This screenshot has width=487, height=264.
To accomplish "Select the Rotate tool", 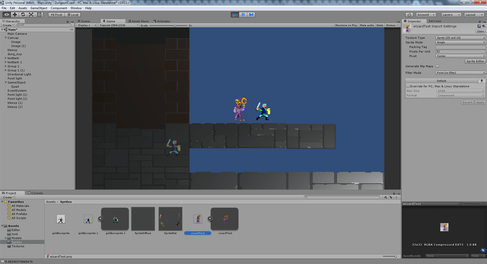I will [23, 14].
